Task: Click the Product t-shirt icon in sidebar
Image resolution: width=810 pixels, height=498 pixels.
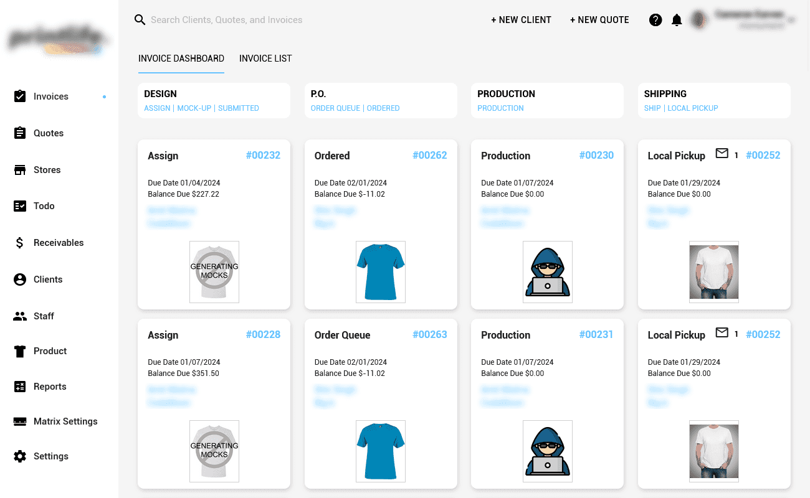Action: (20, 351)
